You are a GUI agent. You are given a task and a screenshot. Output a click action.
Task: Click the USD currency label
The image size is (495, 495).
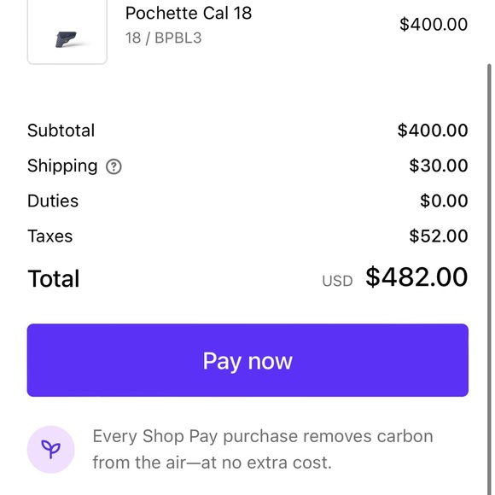(337, 281)
